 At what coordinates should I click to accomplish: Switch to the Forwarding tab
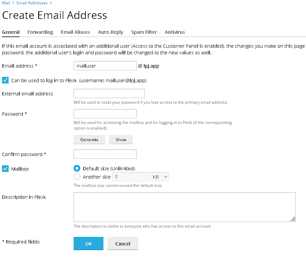tap(40, 32)
